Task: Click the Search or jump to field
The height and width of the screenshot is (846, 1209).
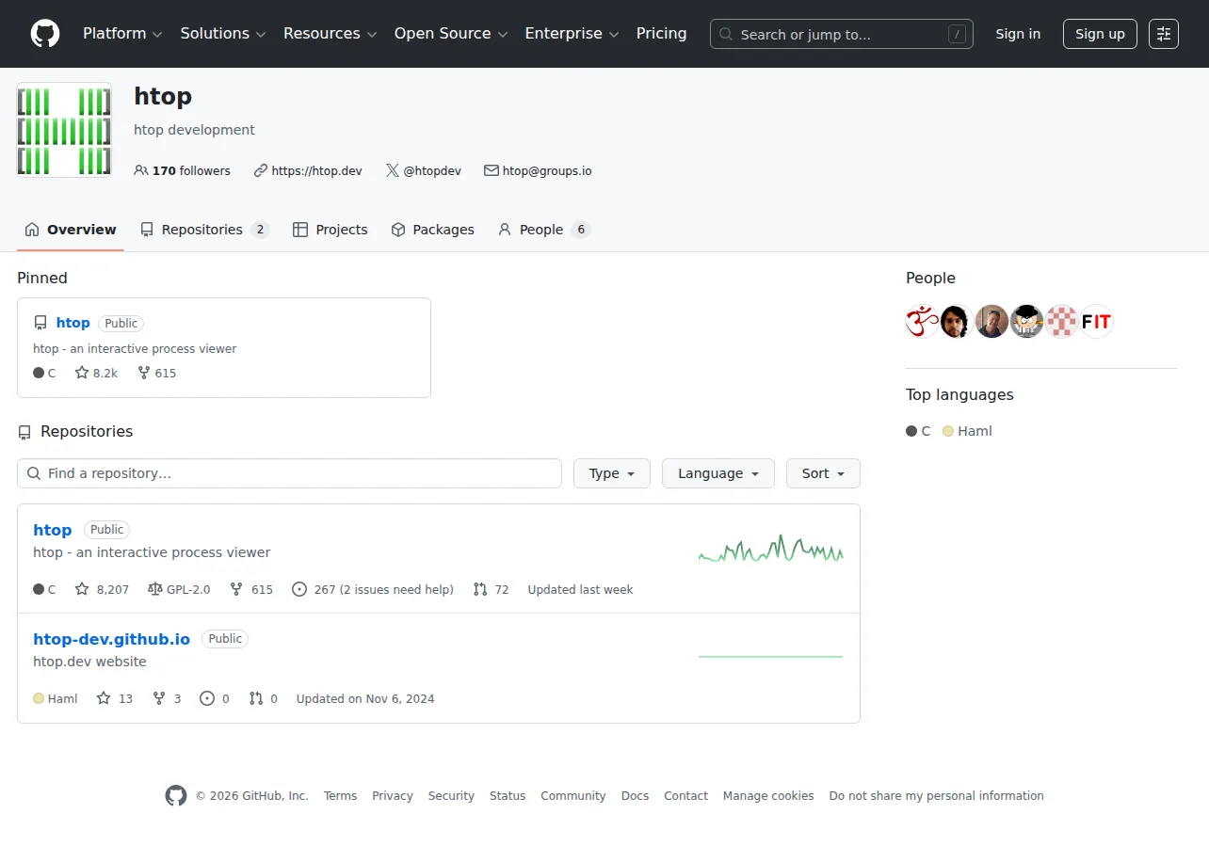Action: [842, 34]
